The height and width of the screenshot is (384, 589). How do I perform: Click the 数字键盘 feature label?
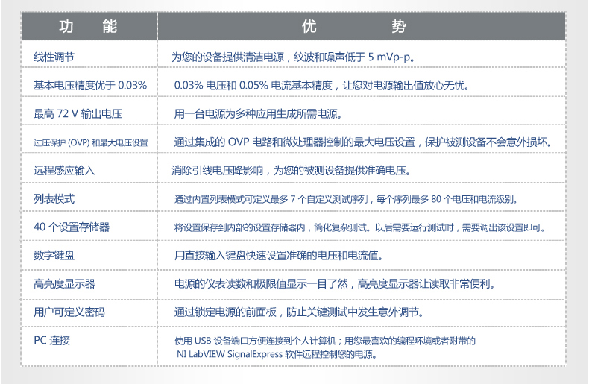(x=54, y=256)
